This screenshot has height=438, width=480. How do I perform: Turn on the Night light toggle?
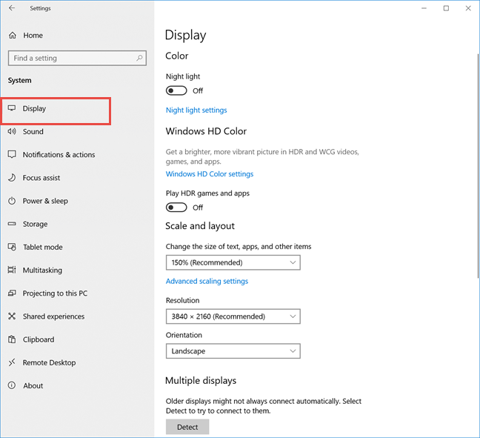pyautogui.click(x=176, y=90)
